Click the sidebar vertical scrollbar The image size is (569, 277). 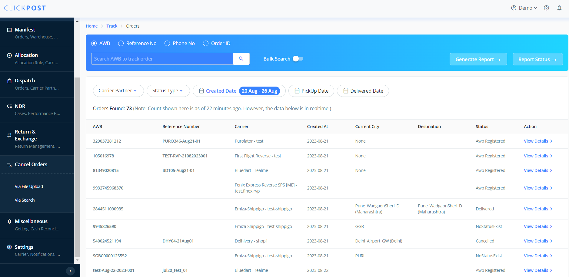(x=77, y=167)
